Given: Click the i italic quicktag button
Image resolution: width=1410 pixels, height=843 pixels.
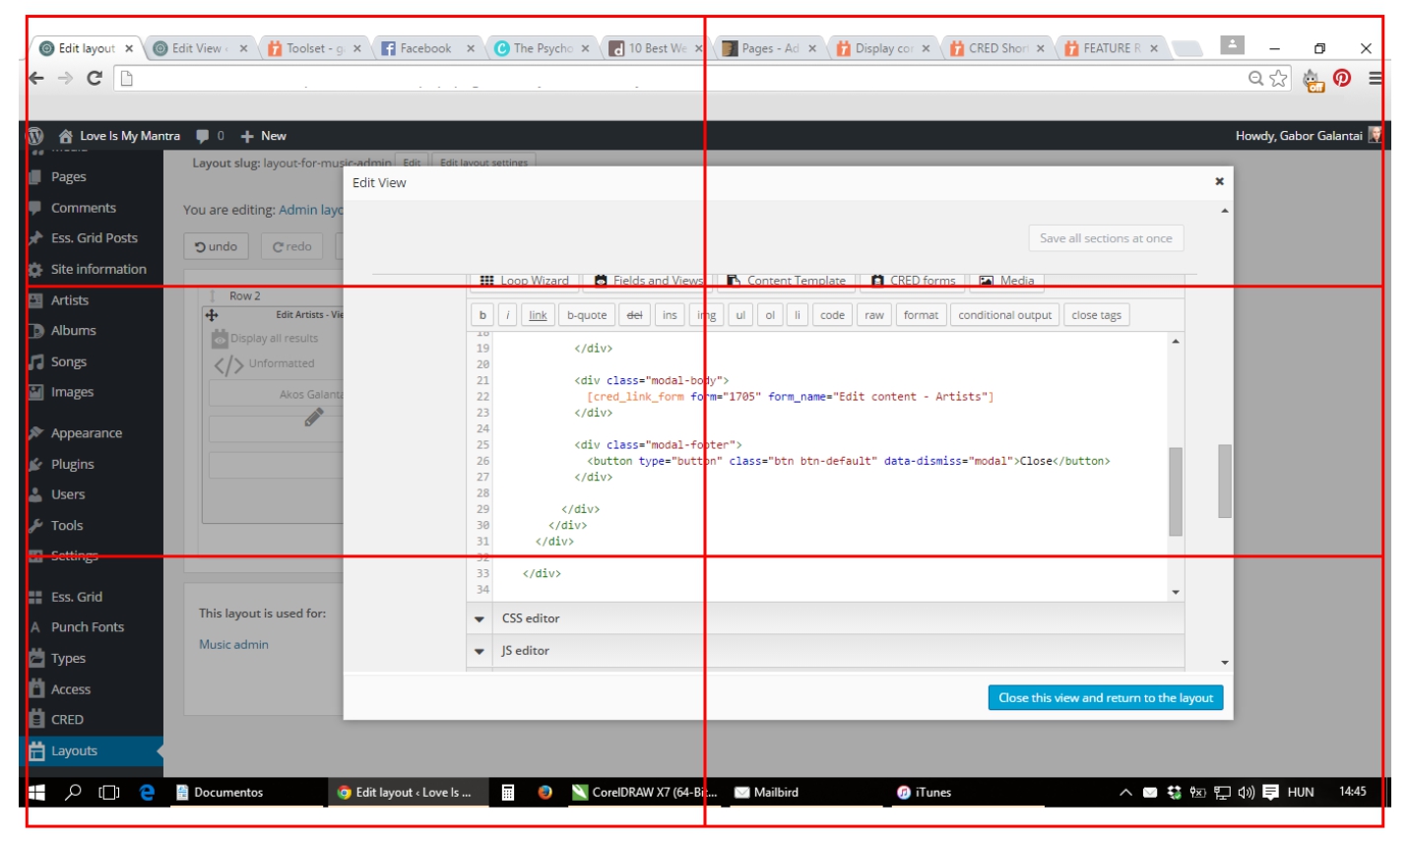Looking at the screenshot, I should (507, 315).
